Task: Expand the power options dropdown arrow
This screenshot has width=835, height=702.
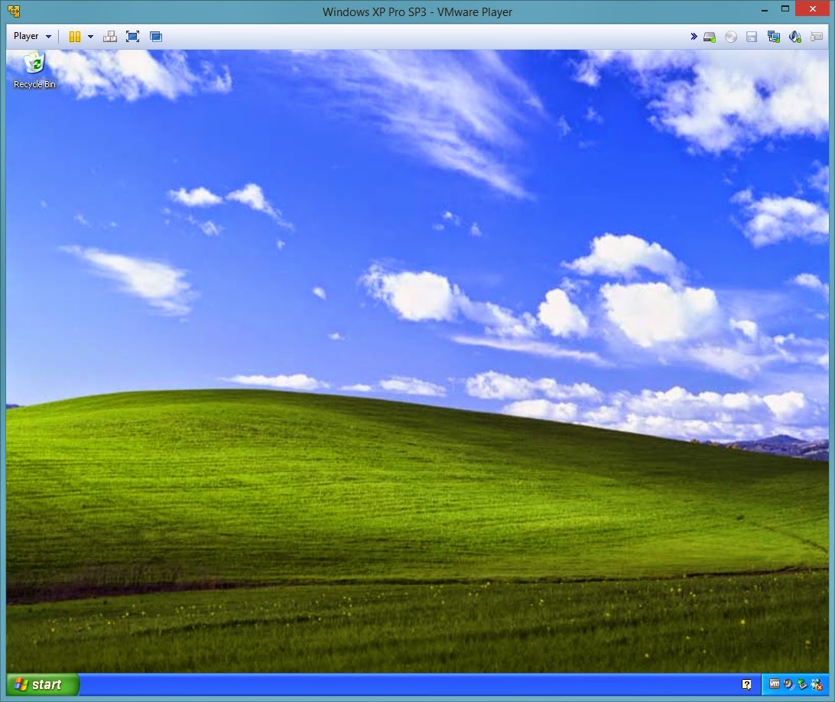Action: pos(90,36)
